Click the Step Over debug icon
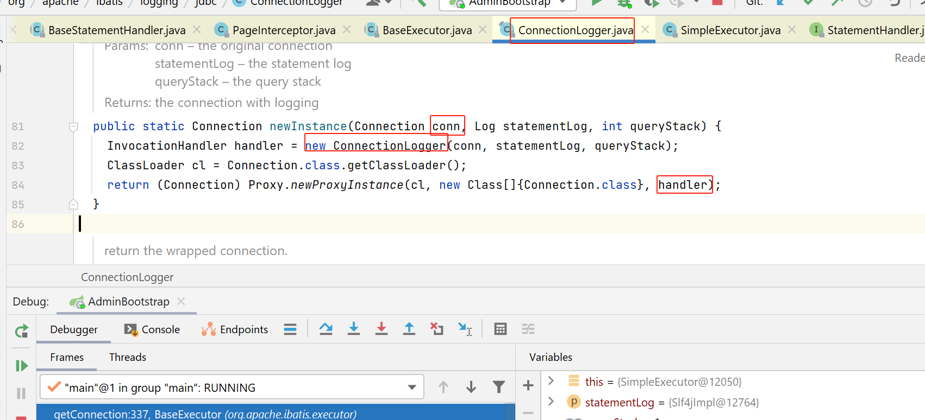Image resolution: width=925 pixels, height=420 pixels. click(326, 329)
